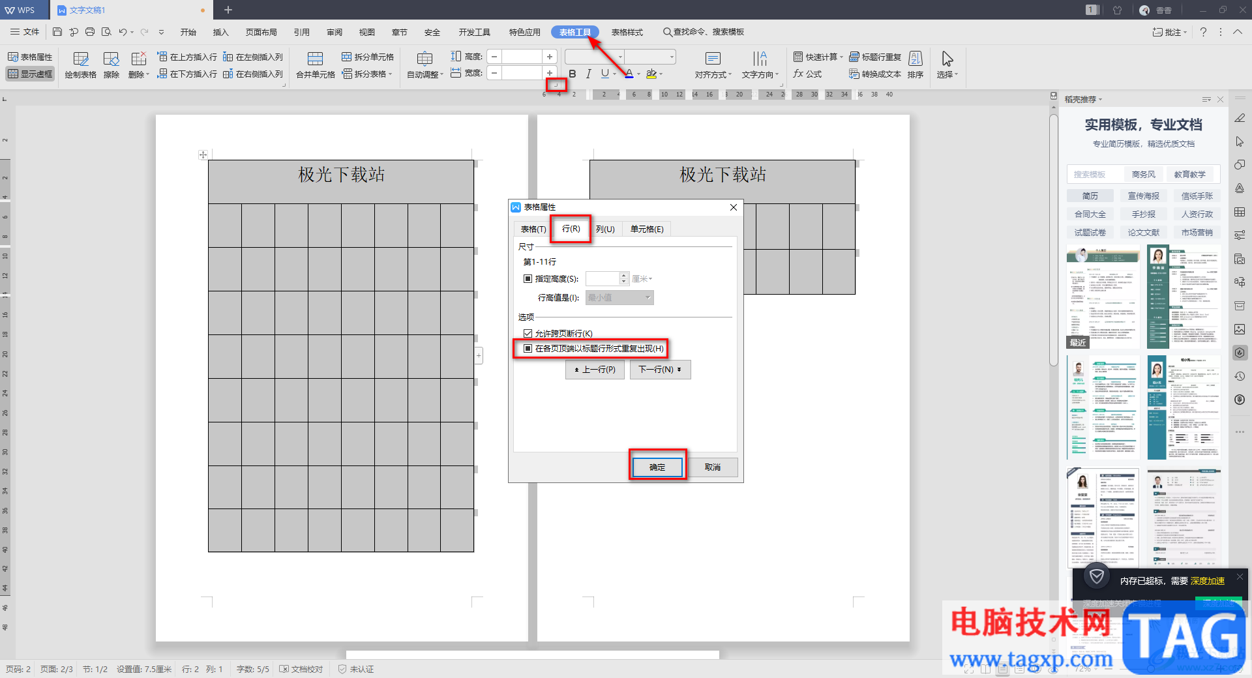Click the 排序 (Sort) button
The image size is (1252, 678).
click(916, 66)
